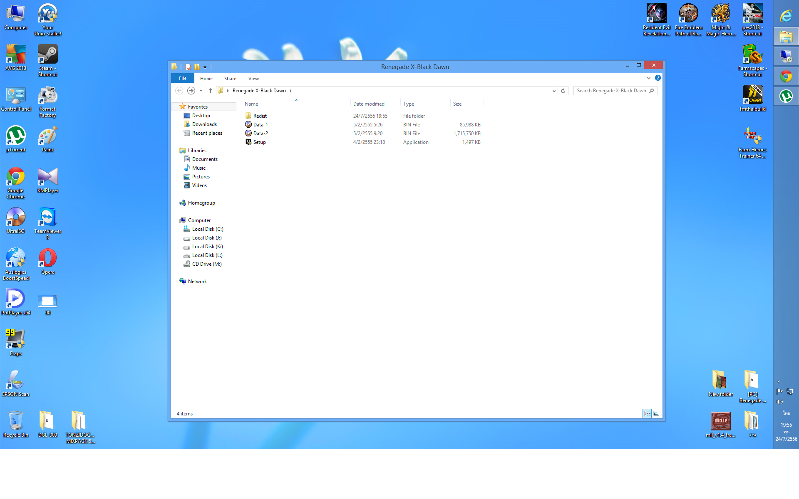Open volume control in system tray
The height and width of the screenshot is (499, 799).
[780, 402]
